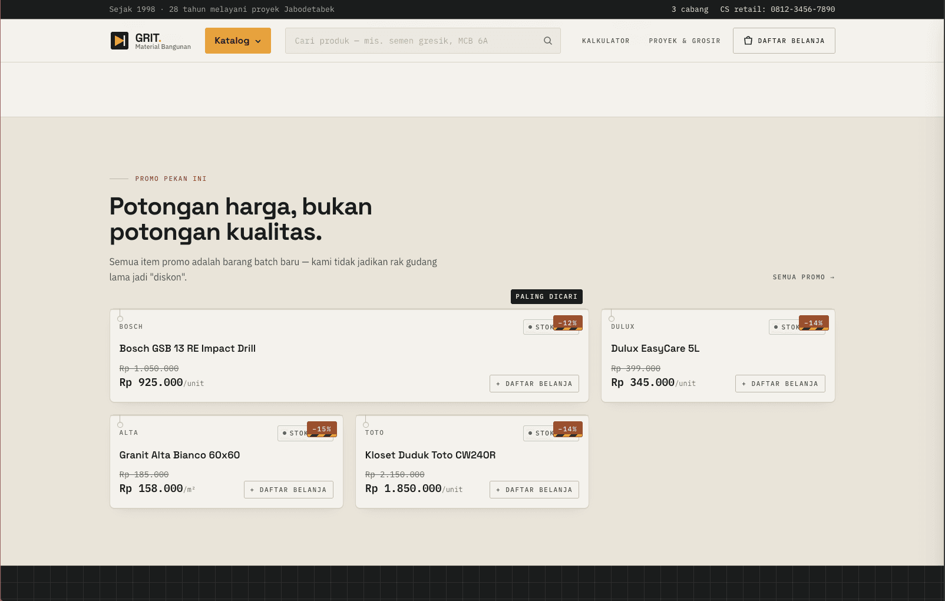
Task: Click the TOTO brand label
Action: (375, 432)
